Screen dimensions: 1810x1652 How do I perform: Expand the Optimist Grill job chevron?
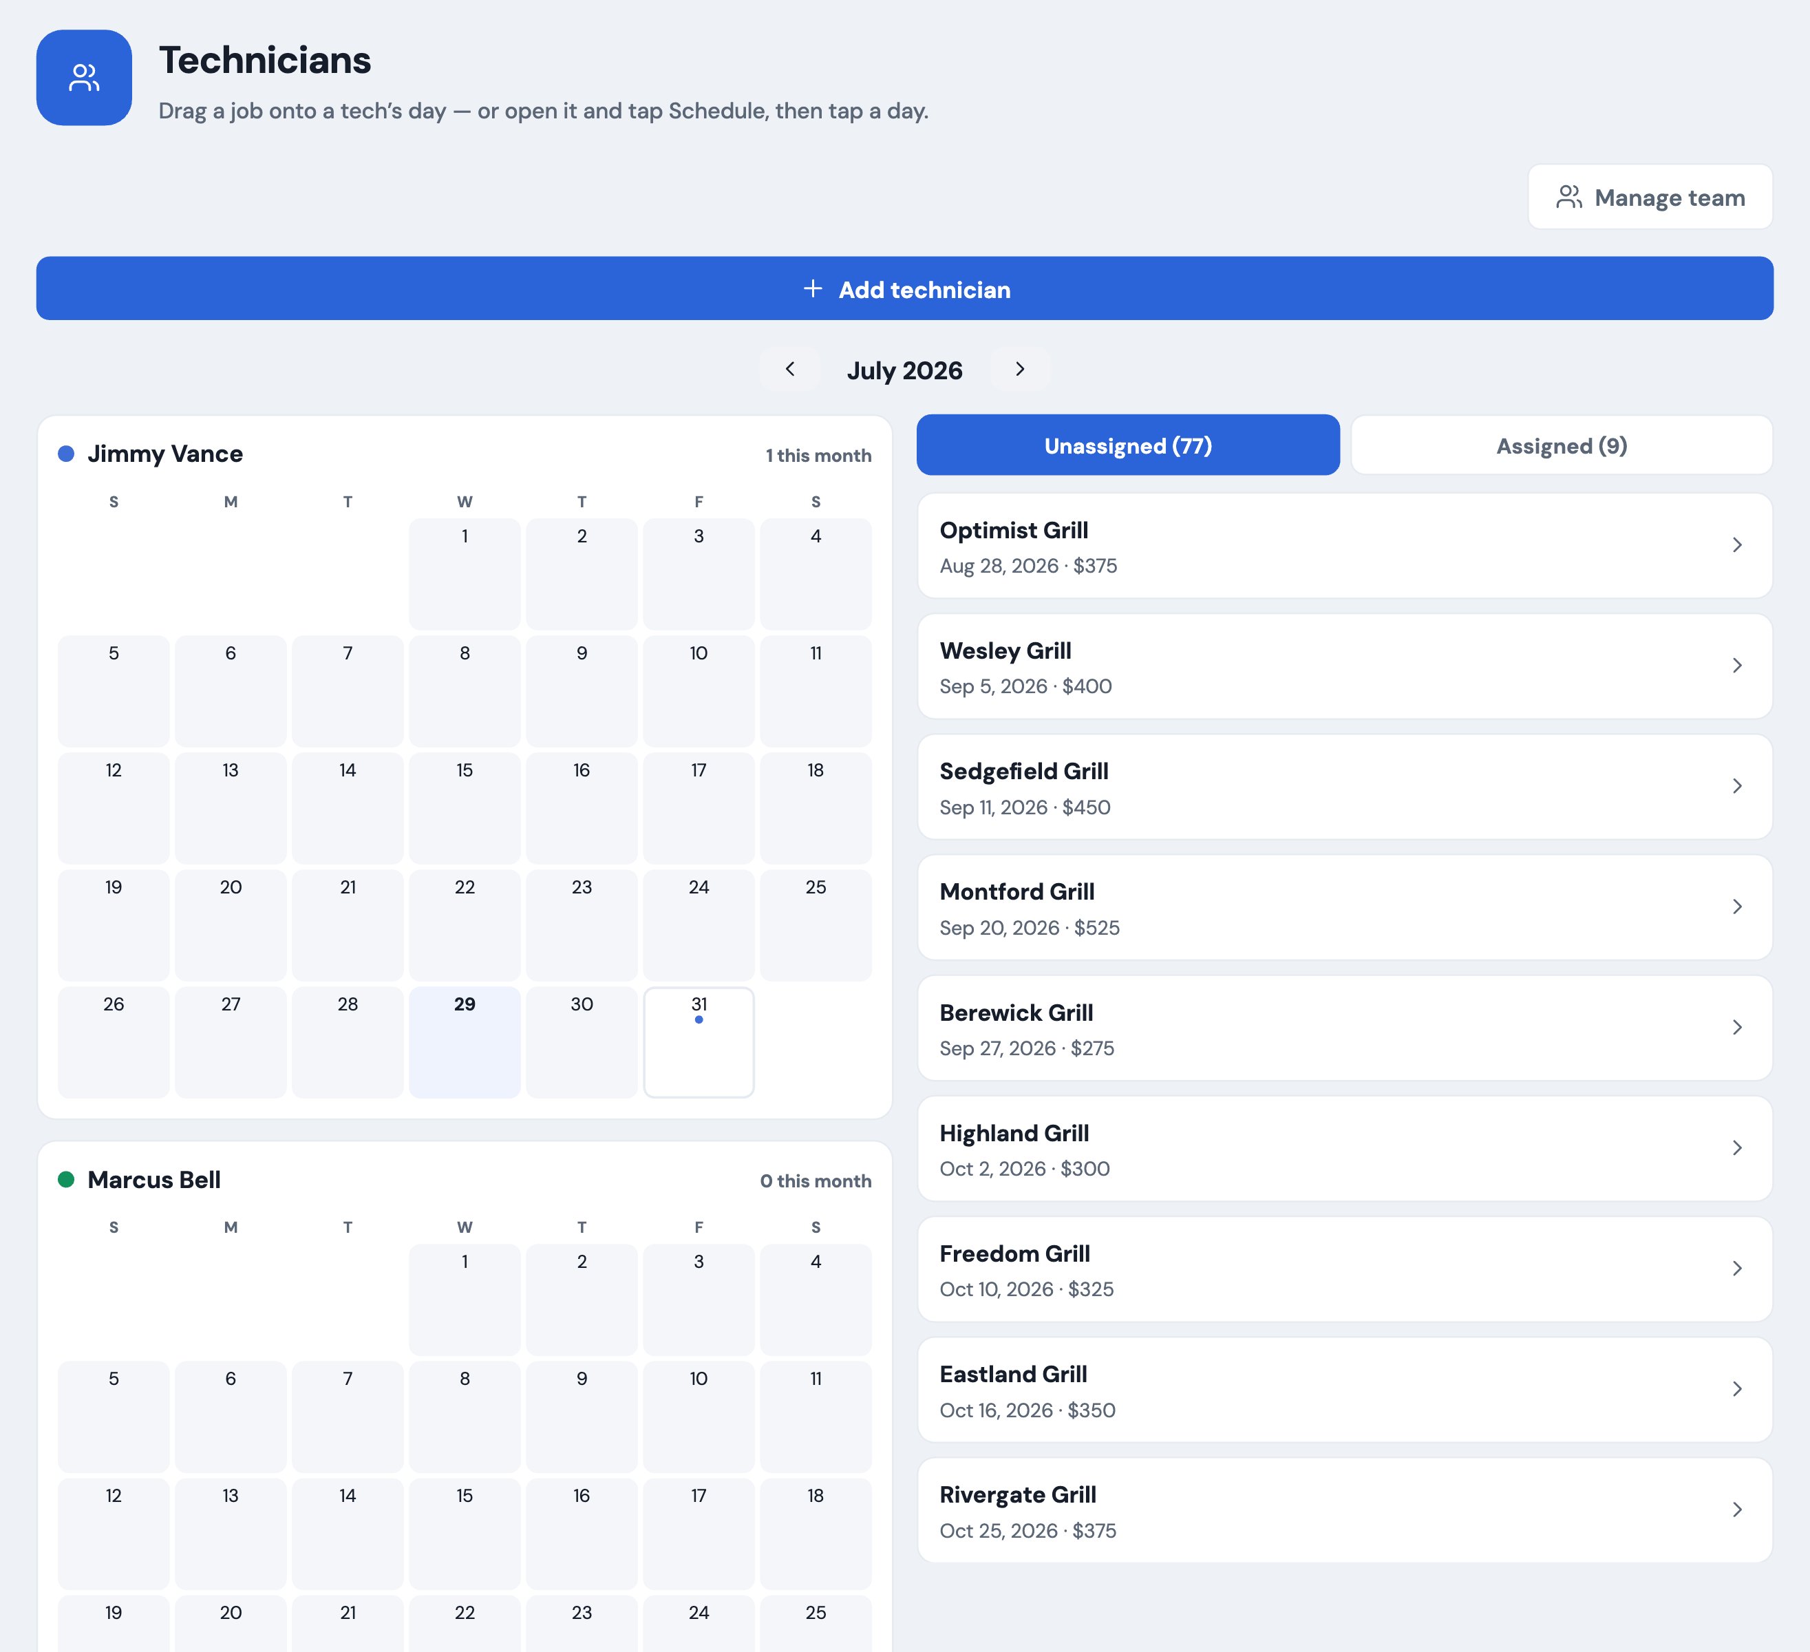click(1737, 545)
